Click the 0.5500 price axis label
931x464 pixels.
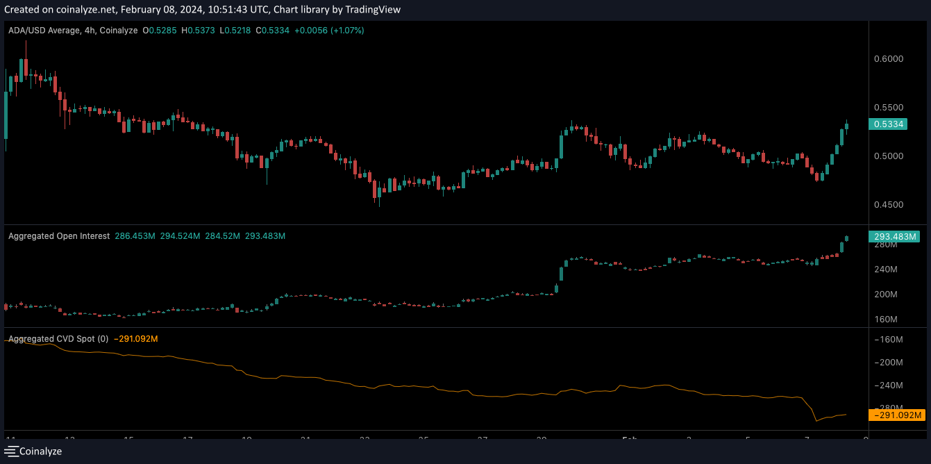tap(888, 108)
